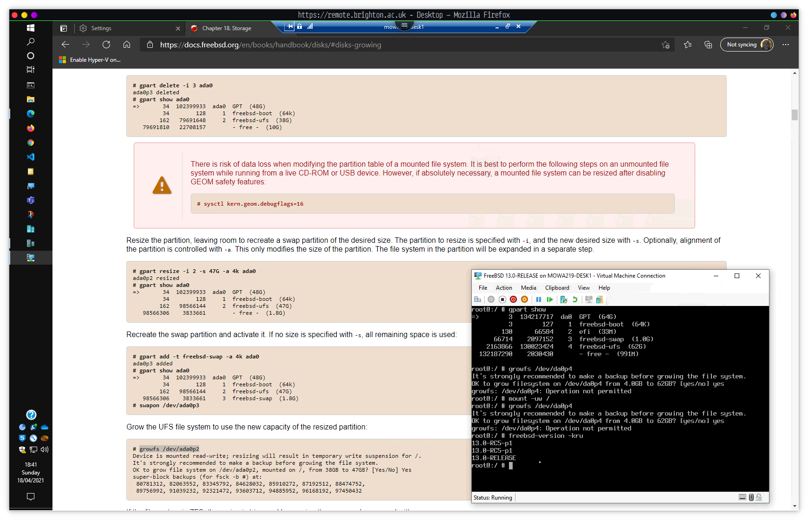Open Windows Security shield warning tray icon
The image size is (808, 520).
coord(22,449)
